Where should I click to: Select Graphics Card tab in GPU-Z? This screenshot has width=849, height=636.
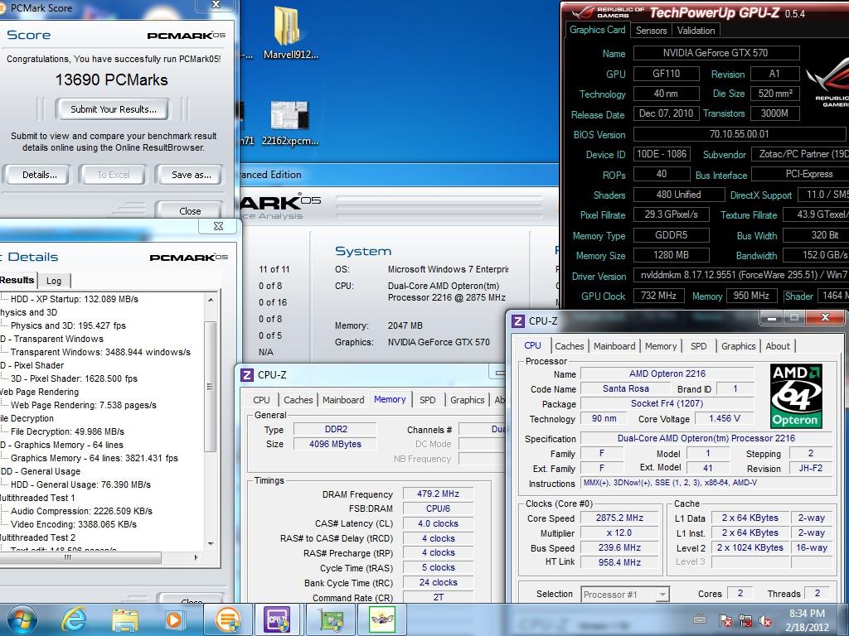597,30
